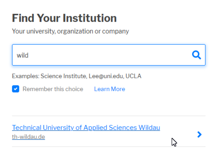
Task: Click the Find Your Institution heading
Action: point(64,18)
